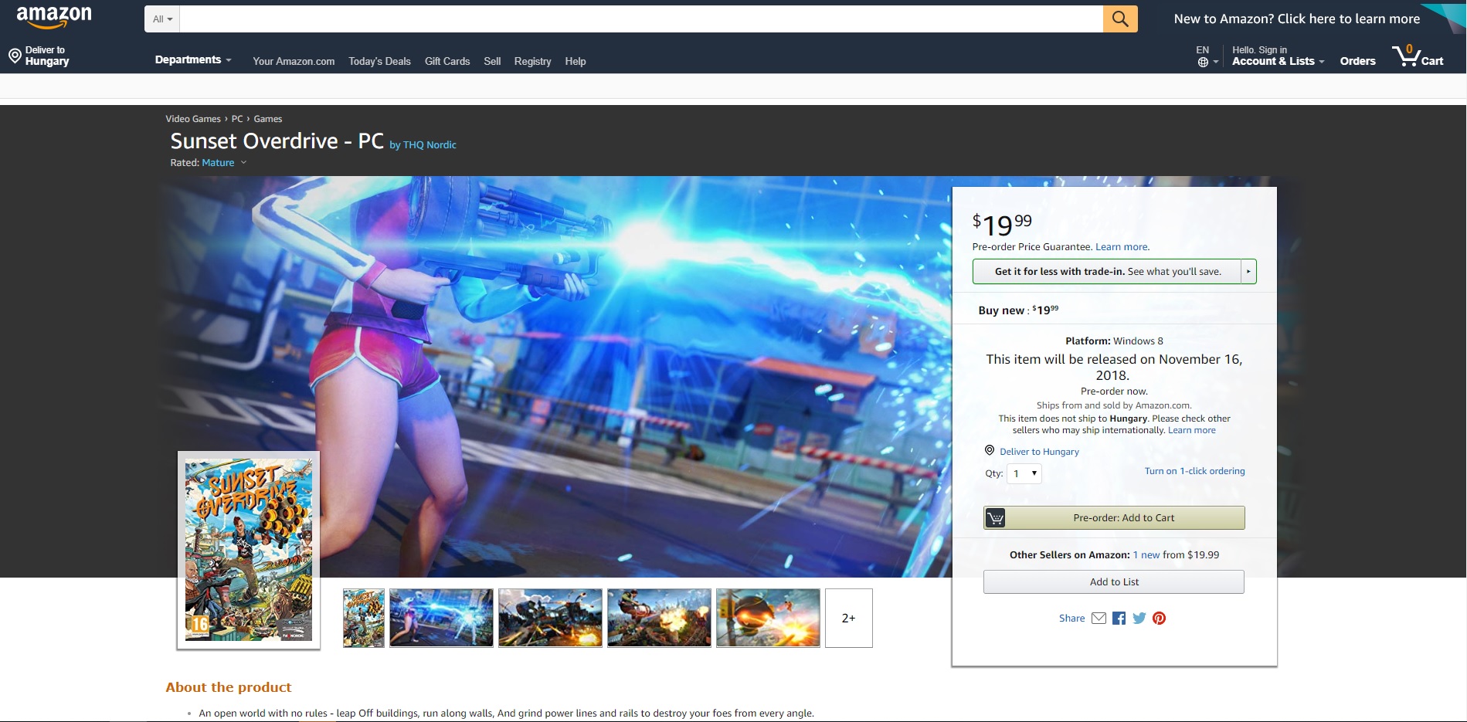Open the Qty quantity selector

tap(1024, 473)
